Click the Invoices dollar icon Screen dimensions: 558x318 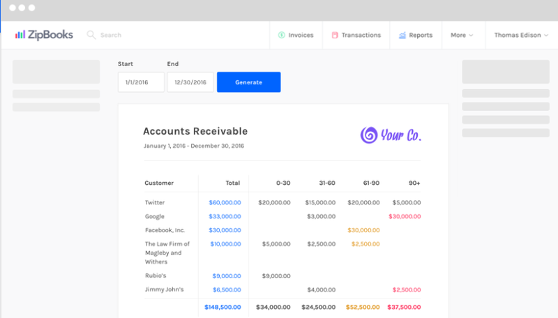point(282,35)
